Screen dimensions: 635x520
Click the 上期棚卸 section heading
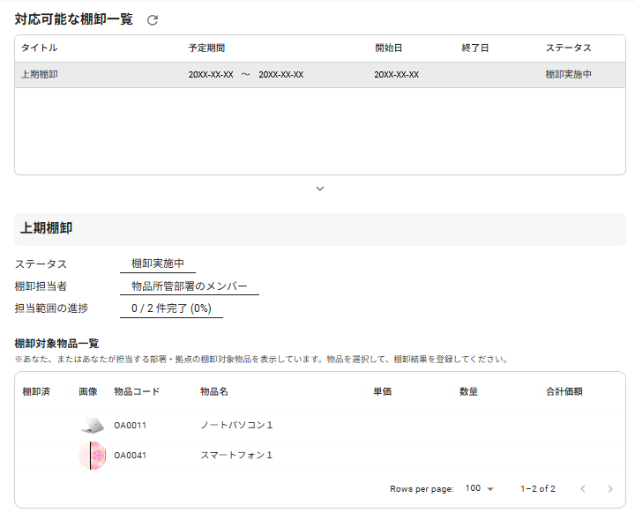pos(46,228)
